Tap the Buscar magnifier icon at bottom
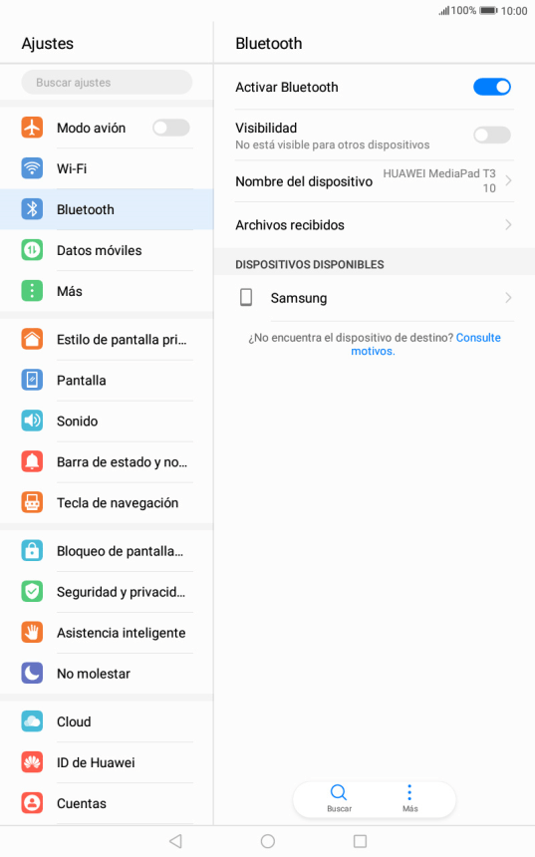 tap(339, 792)
